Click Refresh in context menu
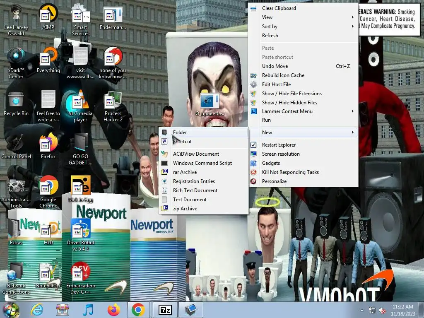424x318 pixels. click(x=304, y=36)
